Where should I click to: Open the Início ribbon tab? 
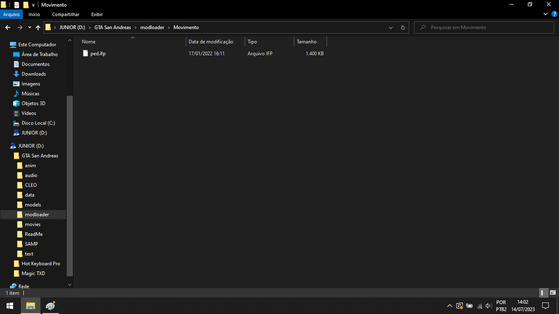click(35, 14)
